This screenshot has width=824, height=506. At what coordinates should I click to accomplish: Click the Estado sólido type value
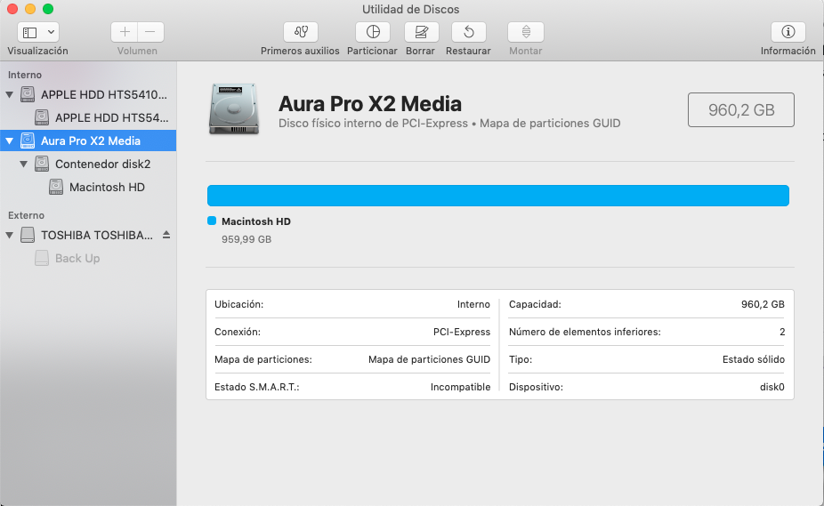click(754, 360)
